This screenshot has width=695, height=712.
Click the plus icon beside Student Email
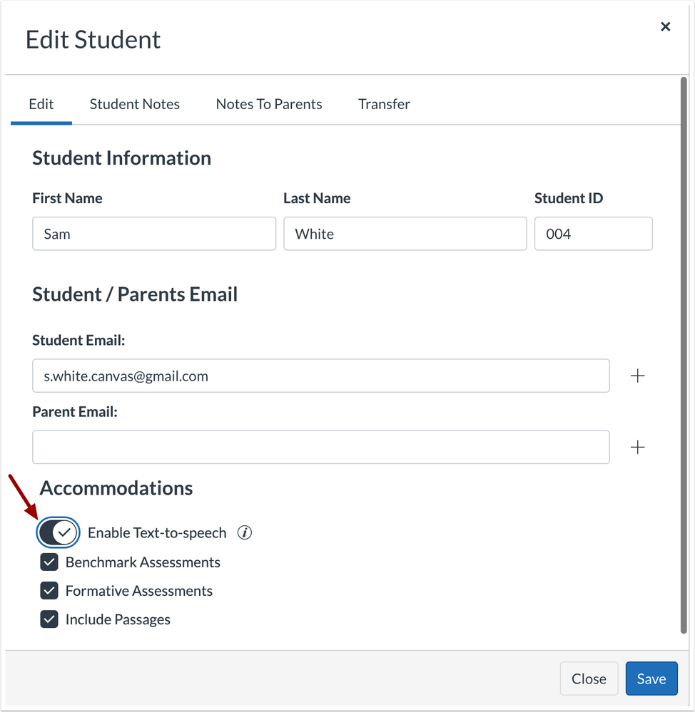[x=638, y=376]
